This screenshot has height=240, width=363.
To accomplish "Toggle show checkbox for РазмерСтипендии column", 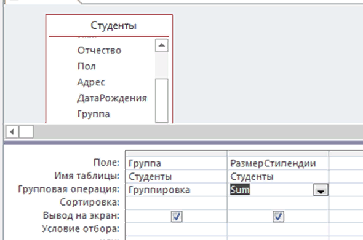I will [278, 217].
